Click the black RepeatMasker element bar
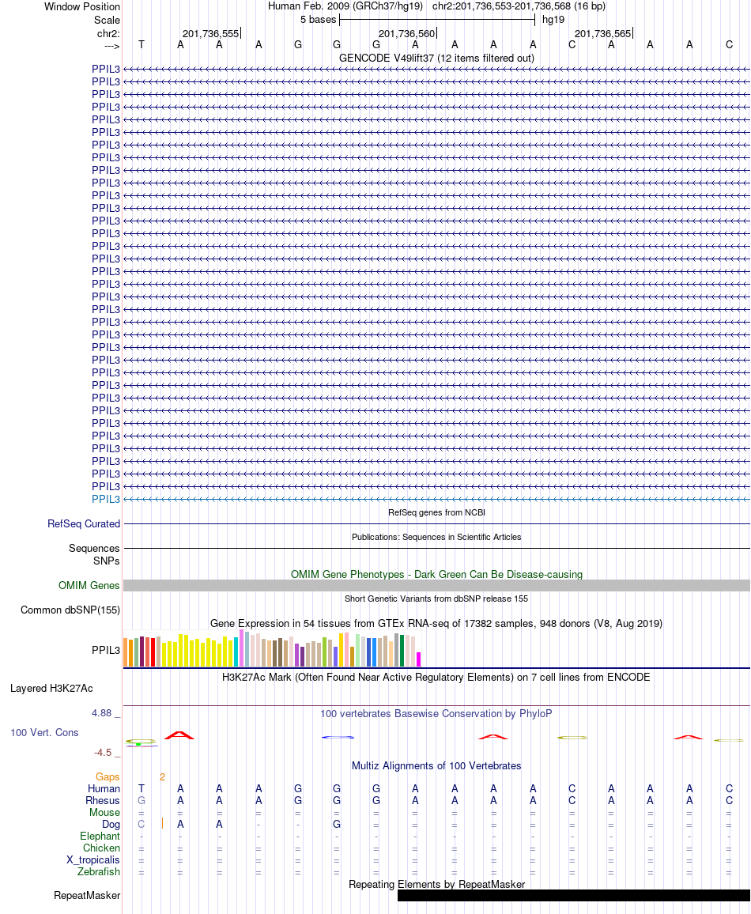This screenshot has width=751, height=914. (574, 895)
